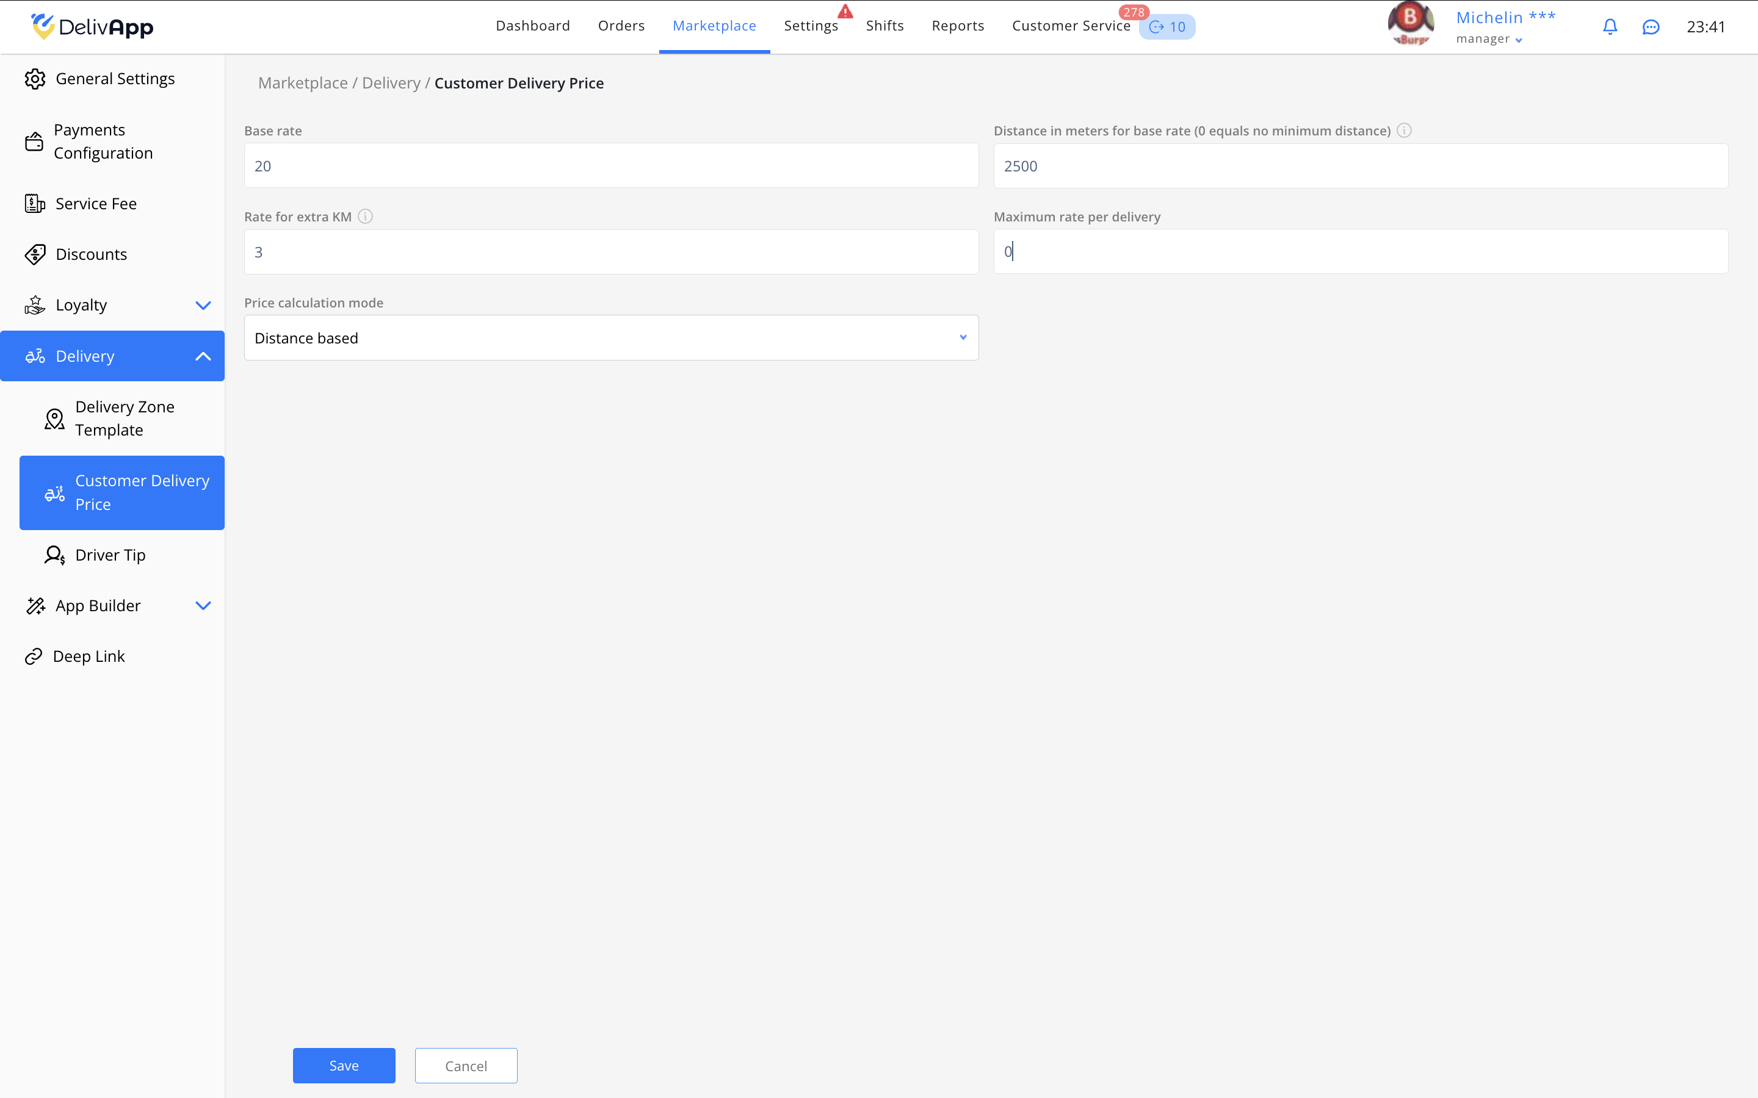Click the Cancel button
Viewport: 1758px width, 1098px height.
pos(466,1065)
